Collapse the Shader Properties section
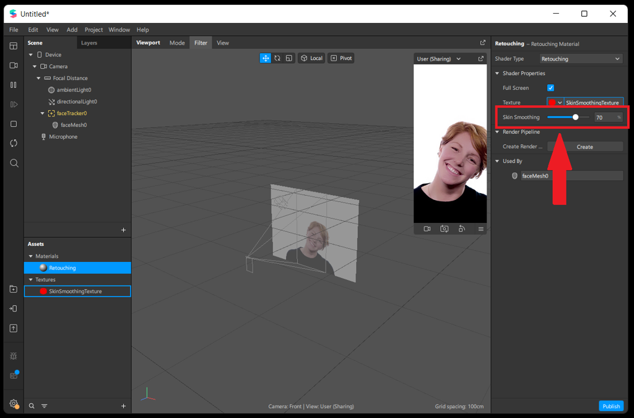The width and height of the screenshot is (634, 418). click(497, 73)
